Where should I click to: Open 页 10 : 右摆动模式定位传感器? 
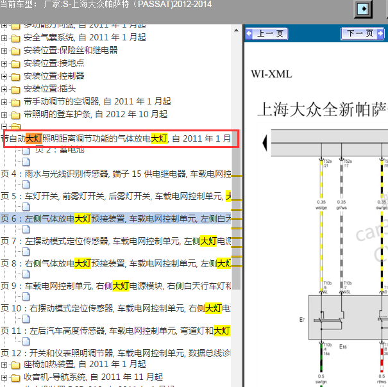(115, 308)
